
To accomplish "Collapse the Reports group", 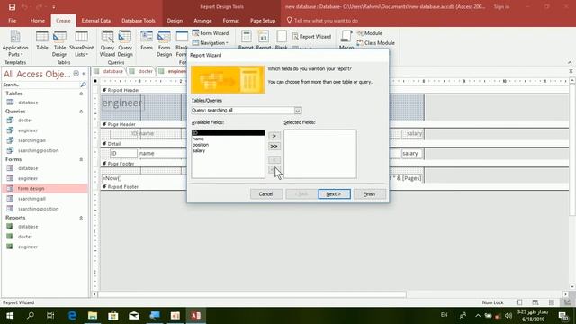I will pos(81,218).
